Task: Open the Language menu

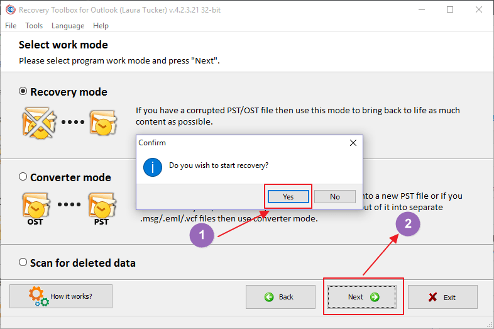Action: pyautogui.click(x=68, y=26)
